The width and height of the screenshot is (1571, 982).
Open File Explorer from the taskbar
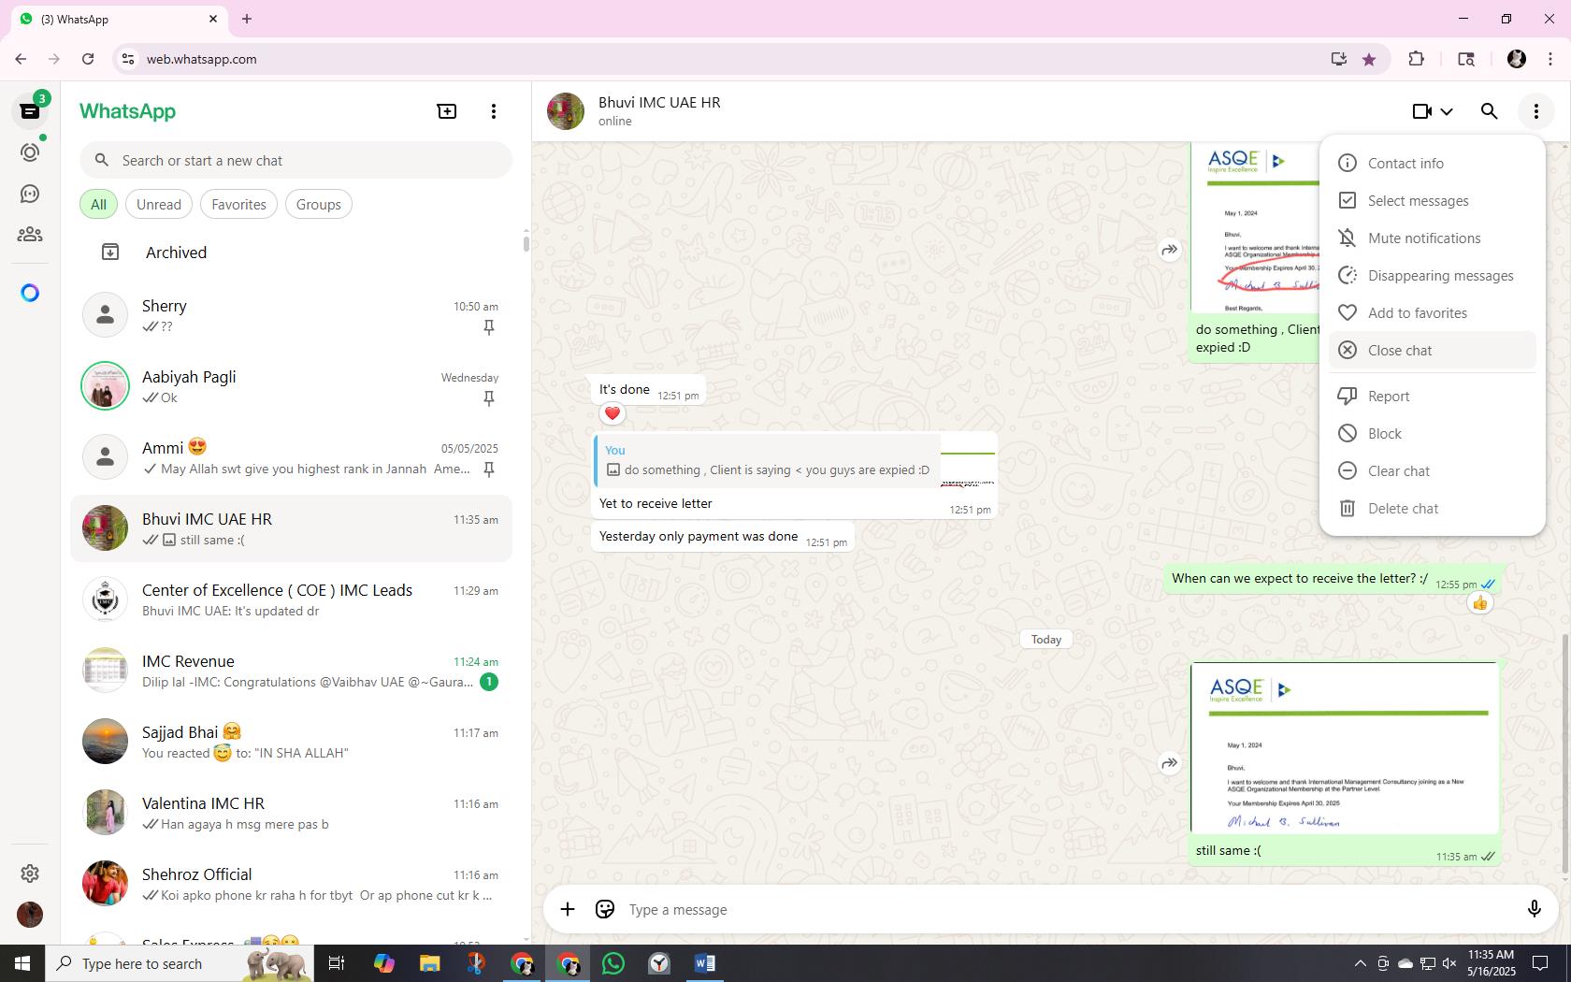tap(429, 963)
